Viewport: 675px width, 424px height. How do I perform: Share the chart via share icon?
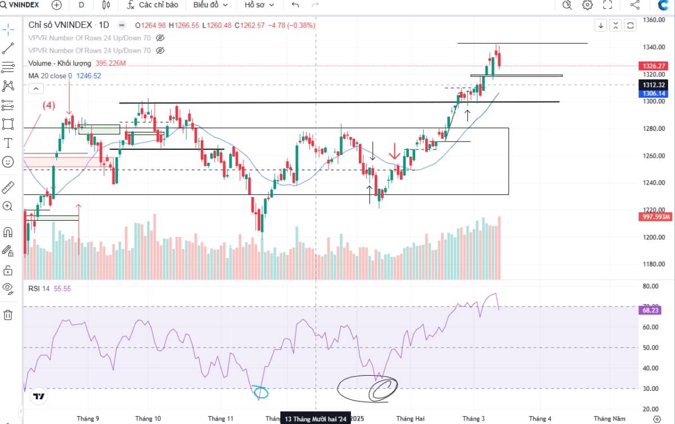pos(635,5)
